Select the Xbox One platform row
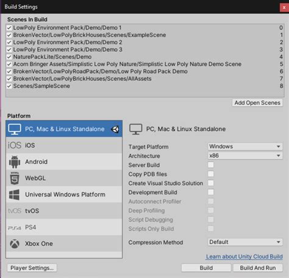Image resolution: width=289 pixels, height=278 pixels. 64,243
